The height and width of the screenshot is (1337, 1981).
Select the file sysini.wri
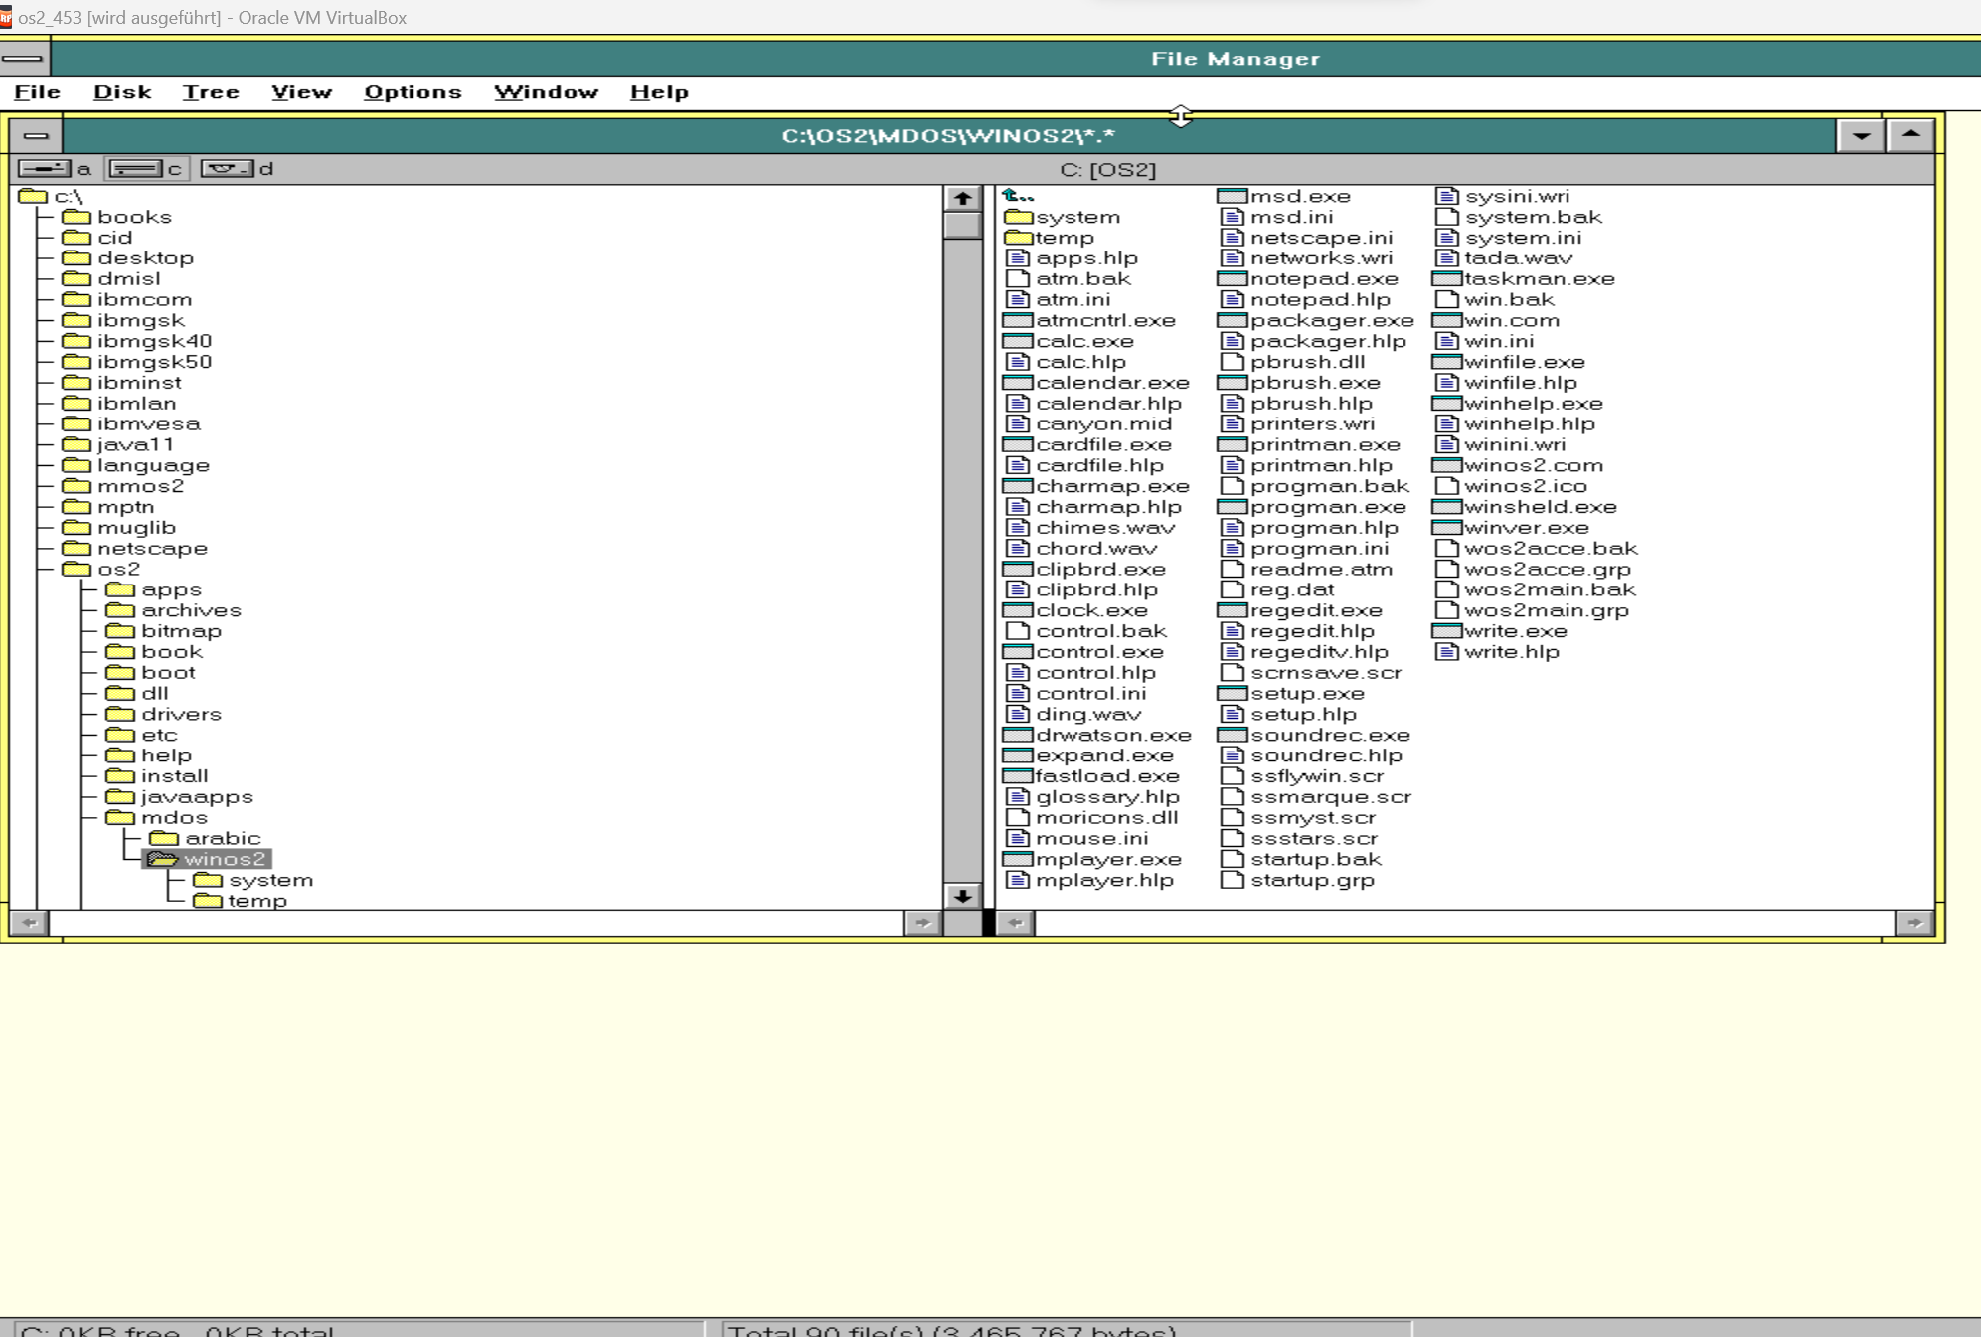point(1504,196)
